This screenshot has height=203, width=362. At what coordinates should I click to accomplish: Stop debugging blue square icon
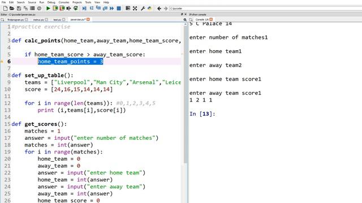click(x=119, y=8)
